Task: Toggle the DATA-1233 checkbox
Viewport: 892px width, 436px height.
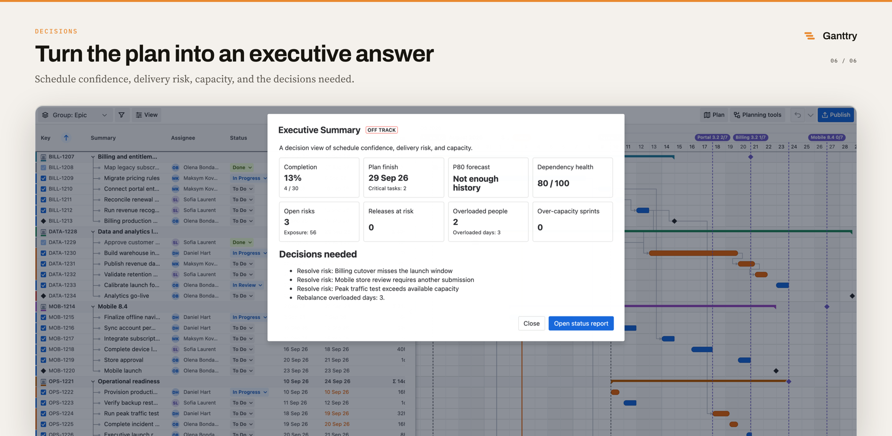Action: 43,285
